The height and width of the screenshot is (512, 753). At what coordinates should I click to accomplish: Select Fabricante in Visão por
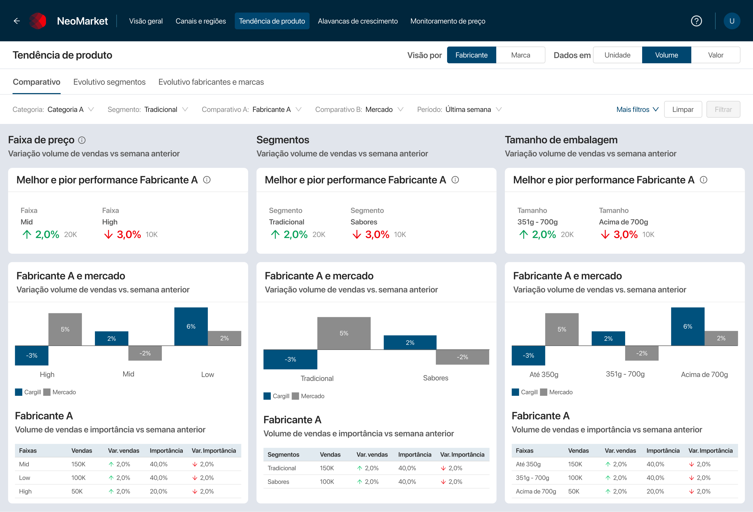(x=471, y=55)
